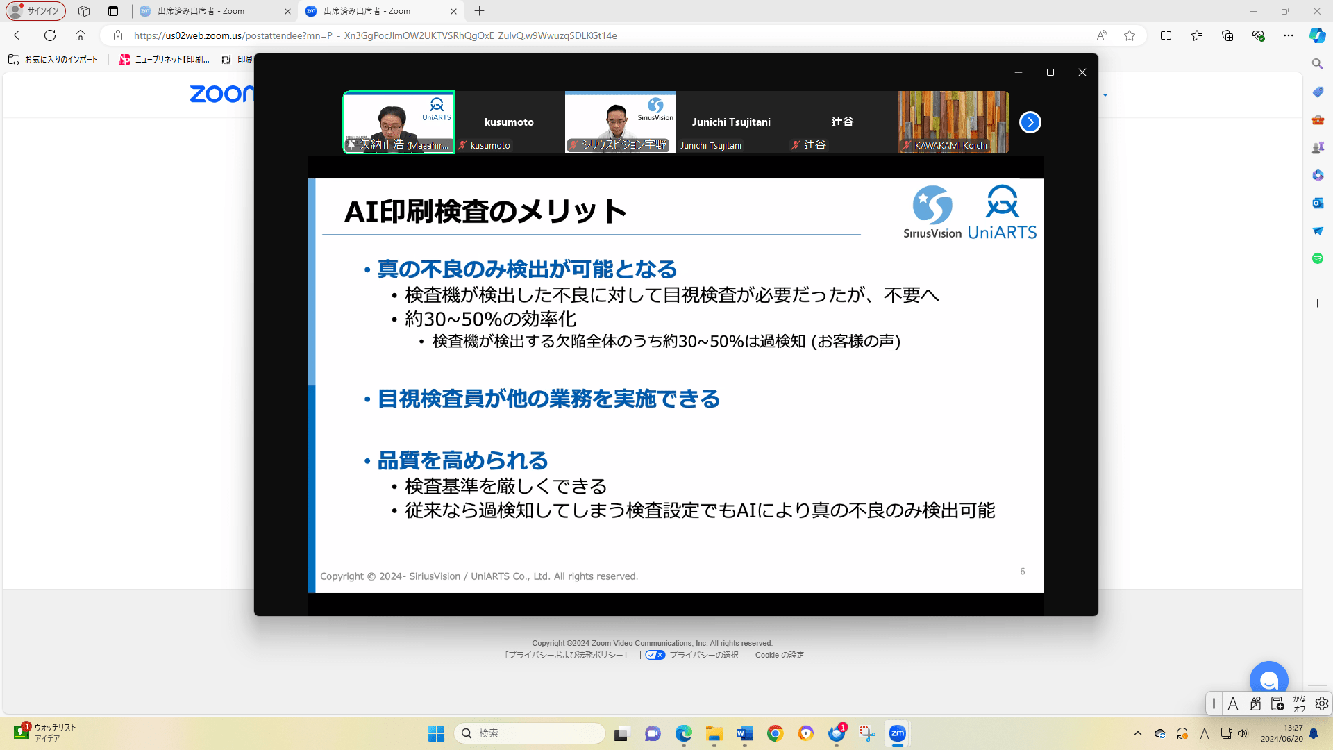
Task: Switch IME input mode A button
Action: tap(1233, 703)
